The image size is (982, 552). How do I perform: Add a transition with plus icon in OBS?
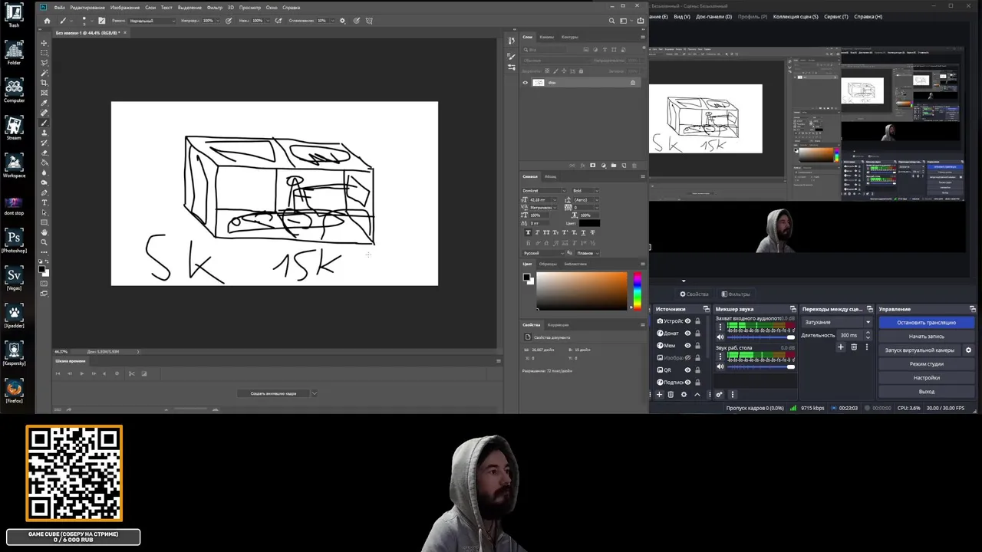point(841,347)
